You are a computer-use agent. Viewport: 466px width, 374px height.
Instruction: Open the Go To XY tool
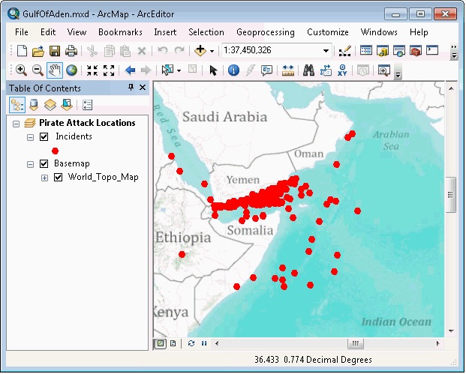coord(342,70)
